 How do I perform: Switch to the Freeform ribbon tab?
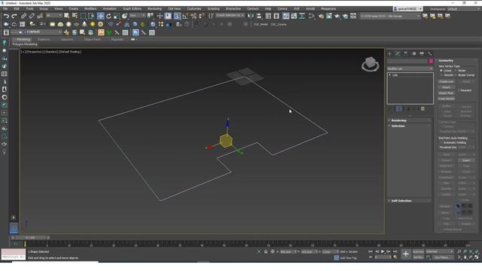pos(44,39)
